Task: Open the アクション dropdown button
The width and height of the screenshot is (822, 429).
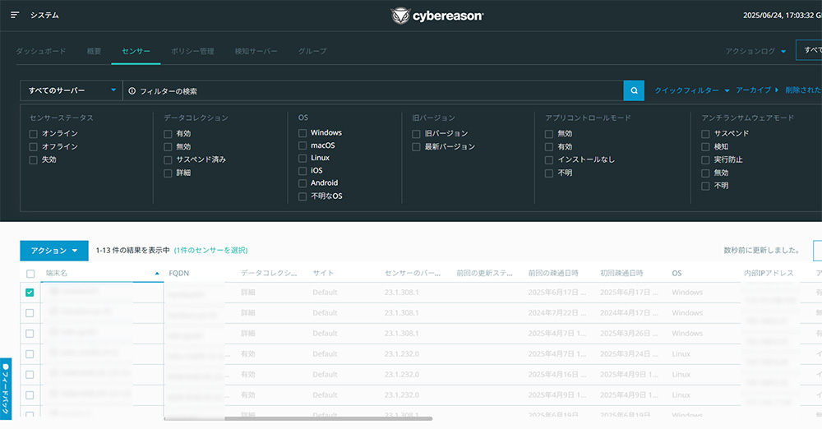Action: point(54,251)
